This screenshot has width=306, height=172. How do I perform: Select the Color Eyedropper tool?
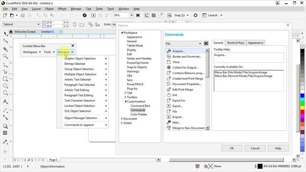(5, 142)
